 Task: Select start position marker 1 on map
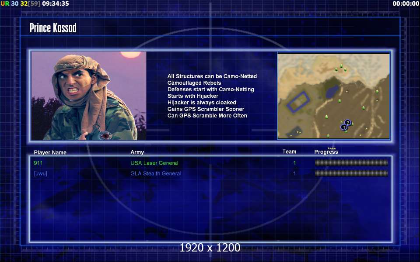tap(344, 127)
